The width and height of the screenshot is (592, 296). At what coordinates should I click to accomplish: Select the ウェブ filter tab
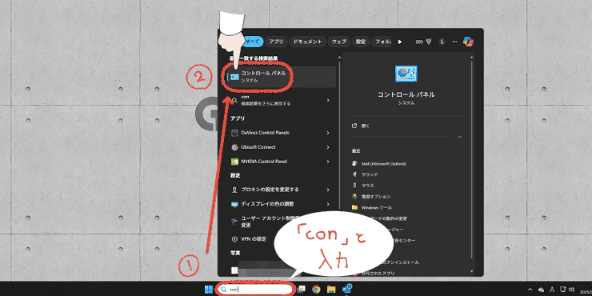[339, 42]
